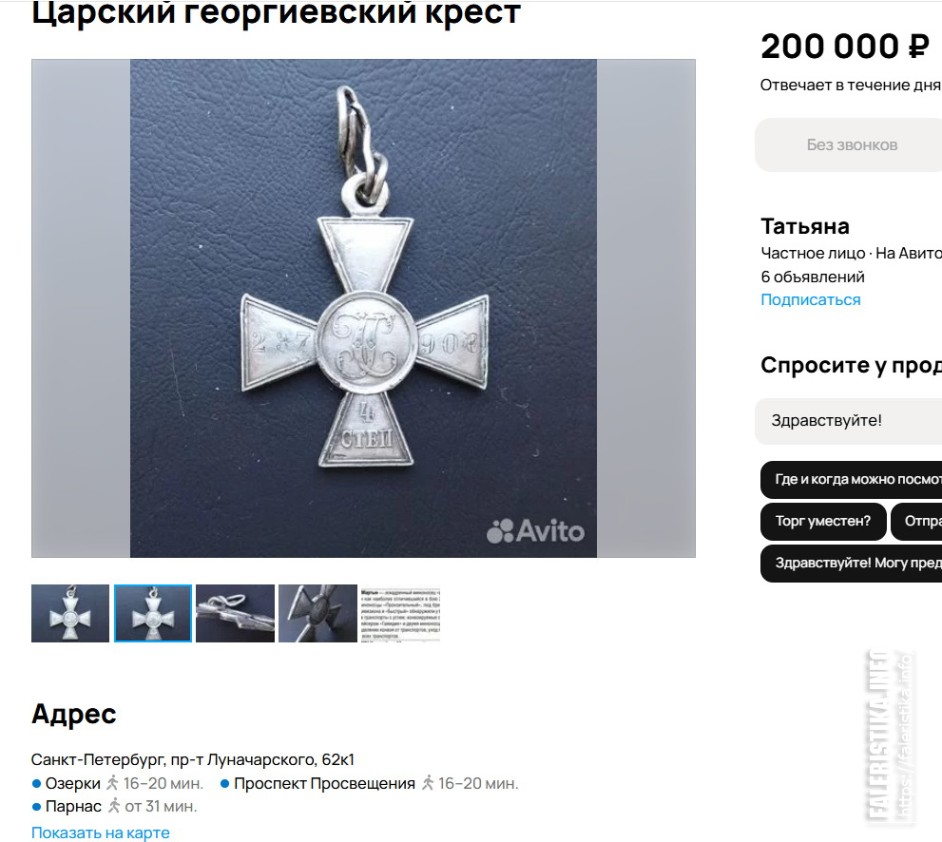Open the first cross thumbnail image
The width and height of the screenshot is (942, 842).
[x=70, y=613]
